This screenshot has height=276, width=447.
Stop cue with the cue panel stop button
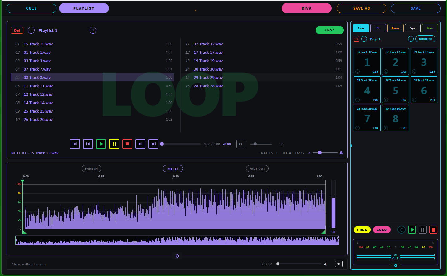tap(433, 230)
